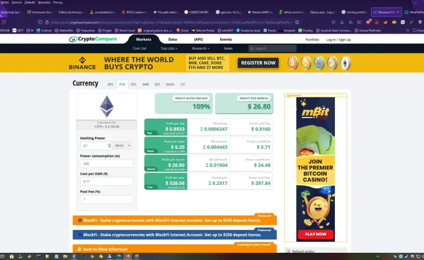Close the Ethereum Mining tab

point(397,12)
